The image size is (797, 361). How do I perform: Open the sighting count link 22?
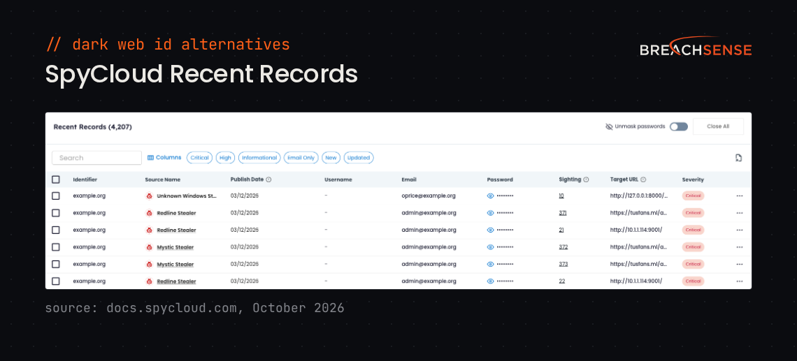[561, 281]
